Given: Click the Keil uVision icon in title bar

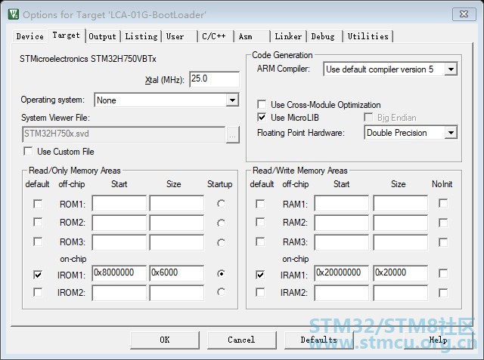Looking at the screenshot, I should [14, 14].
